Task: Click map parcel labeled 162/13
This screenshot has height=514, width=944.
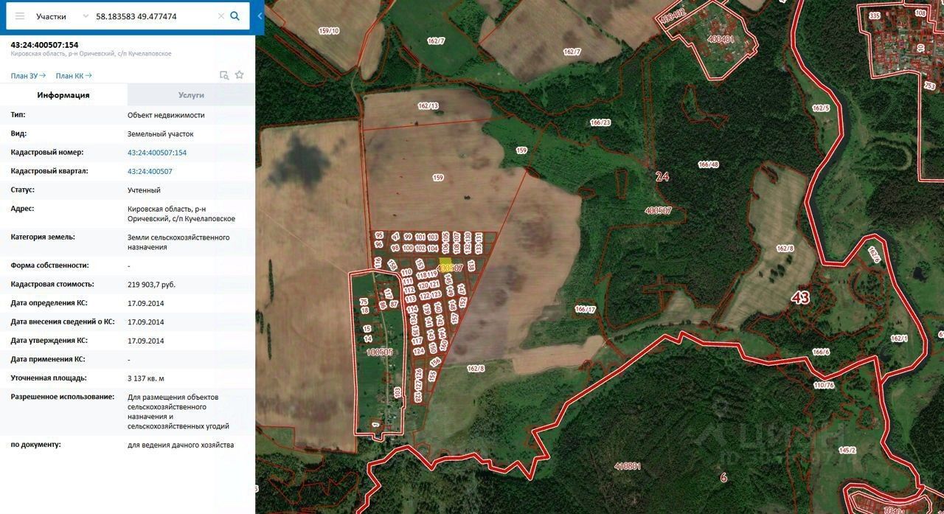Action: pyautogui.click(x=428, y=106)
